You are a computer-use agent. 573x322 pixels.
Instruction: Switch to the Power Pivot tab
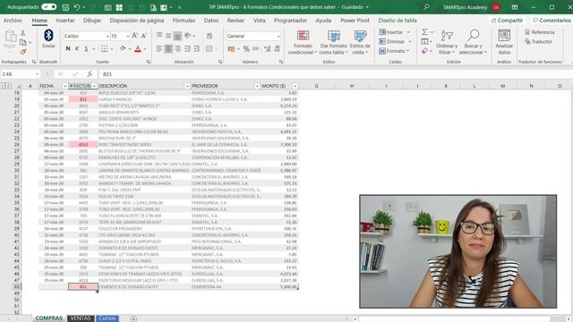point(355,21)
